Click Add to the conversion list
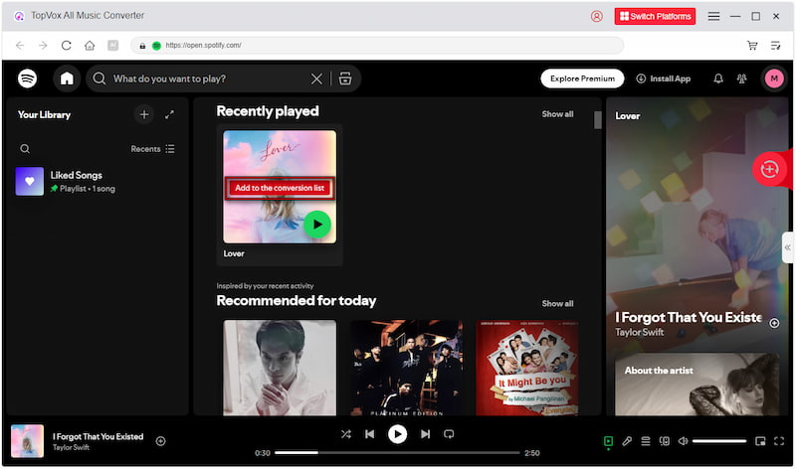This screenshot has width=796, height=469. (x=279, y=188)
